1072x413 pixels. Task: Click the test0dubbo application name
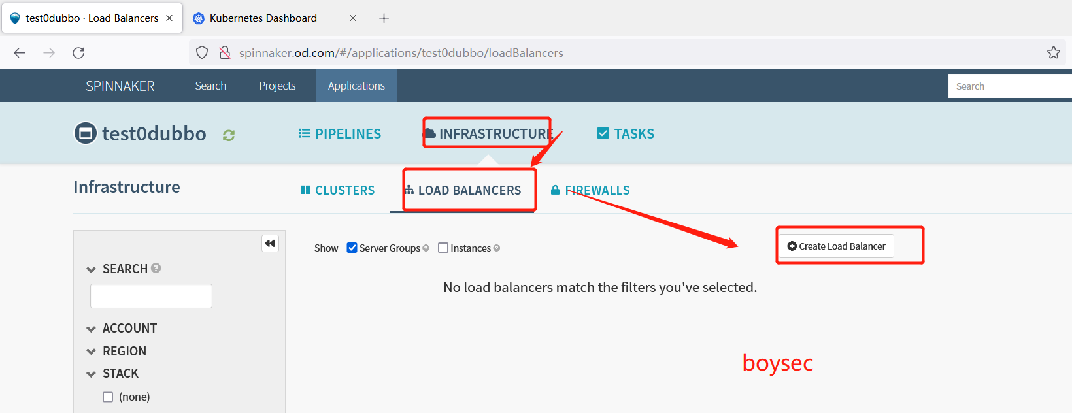pyautogui.click(x=154, y=133)
